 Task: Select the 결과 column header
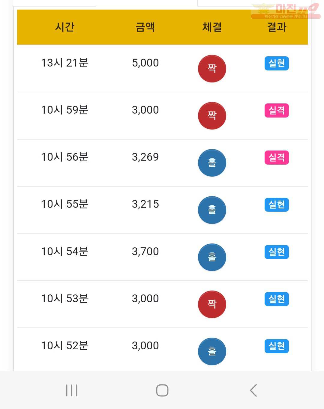[x=277, y=27]
